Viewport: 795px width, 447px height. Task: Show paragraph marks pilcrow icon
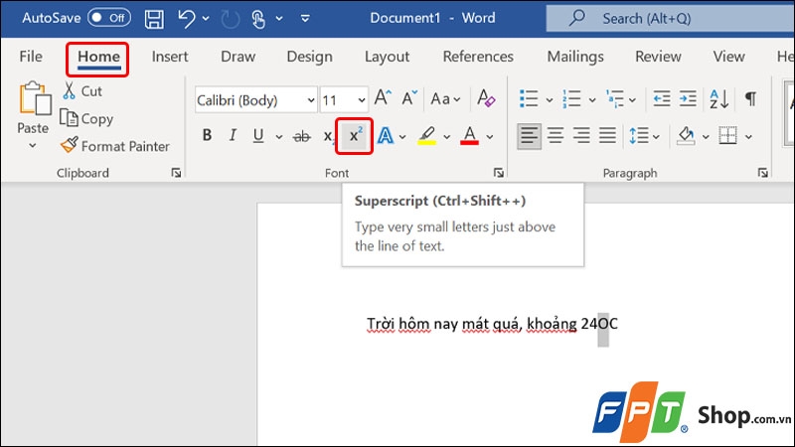click(x=751, y=98)
